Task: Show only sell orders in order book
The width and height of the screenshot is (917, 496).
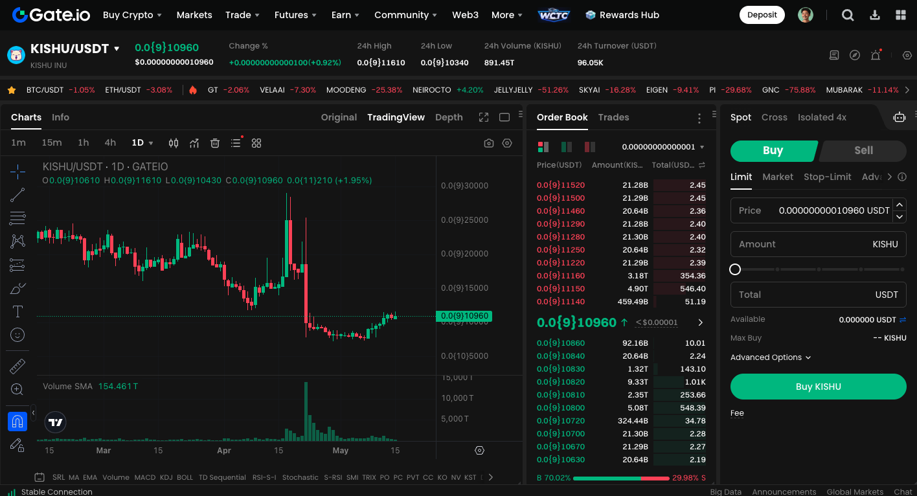Action: pyautogui.click(x=590, y=147)
